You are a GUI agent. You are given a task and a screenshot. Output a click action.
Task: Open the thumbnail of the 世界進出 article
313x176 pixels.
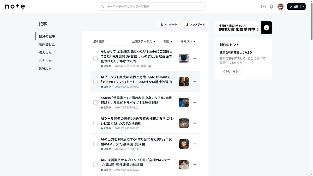184,102
